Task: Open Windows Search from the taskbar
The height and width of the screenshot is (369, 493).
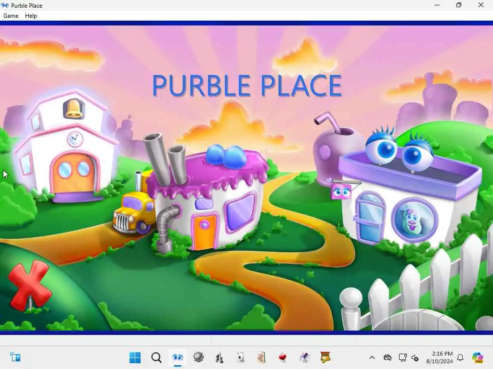Action: tap(156, 357)
